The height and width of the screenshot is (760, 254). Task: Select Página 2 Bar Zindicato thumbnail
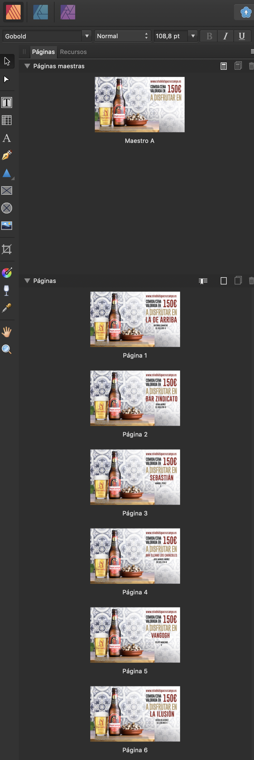(x=135, y=398)
